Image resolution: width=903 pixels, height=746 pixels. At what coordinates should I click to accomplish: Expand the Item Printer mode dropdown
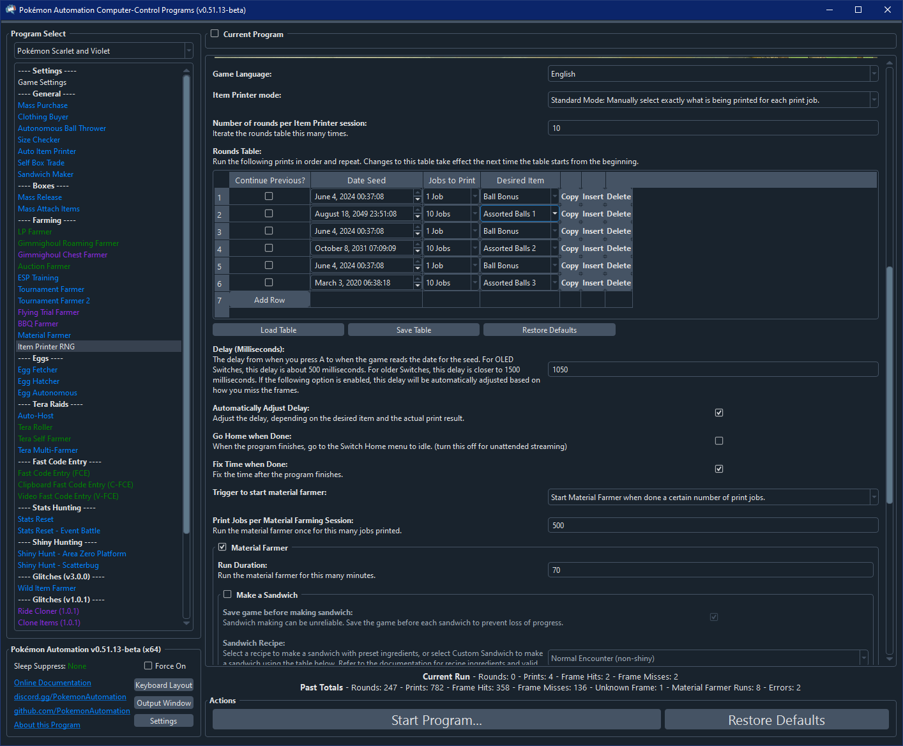click(713, 100)
